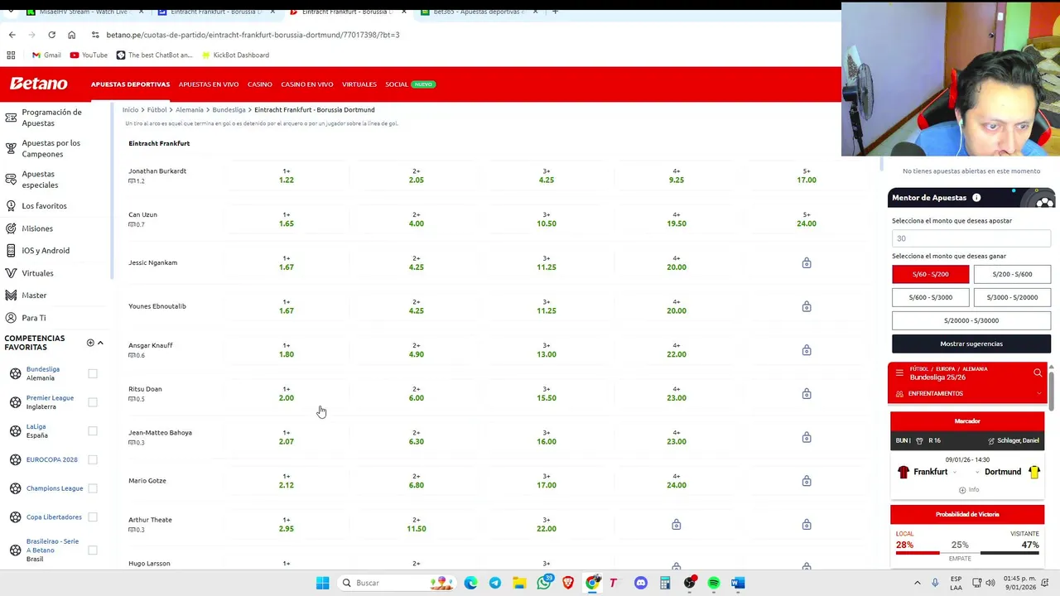This screenshot has width=1060, height=596.
Task: Click the widget search magnifier
Action: (x=1038, y=372)
